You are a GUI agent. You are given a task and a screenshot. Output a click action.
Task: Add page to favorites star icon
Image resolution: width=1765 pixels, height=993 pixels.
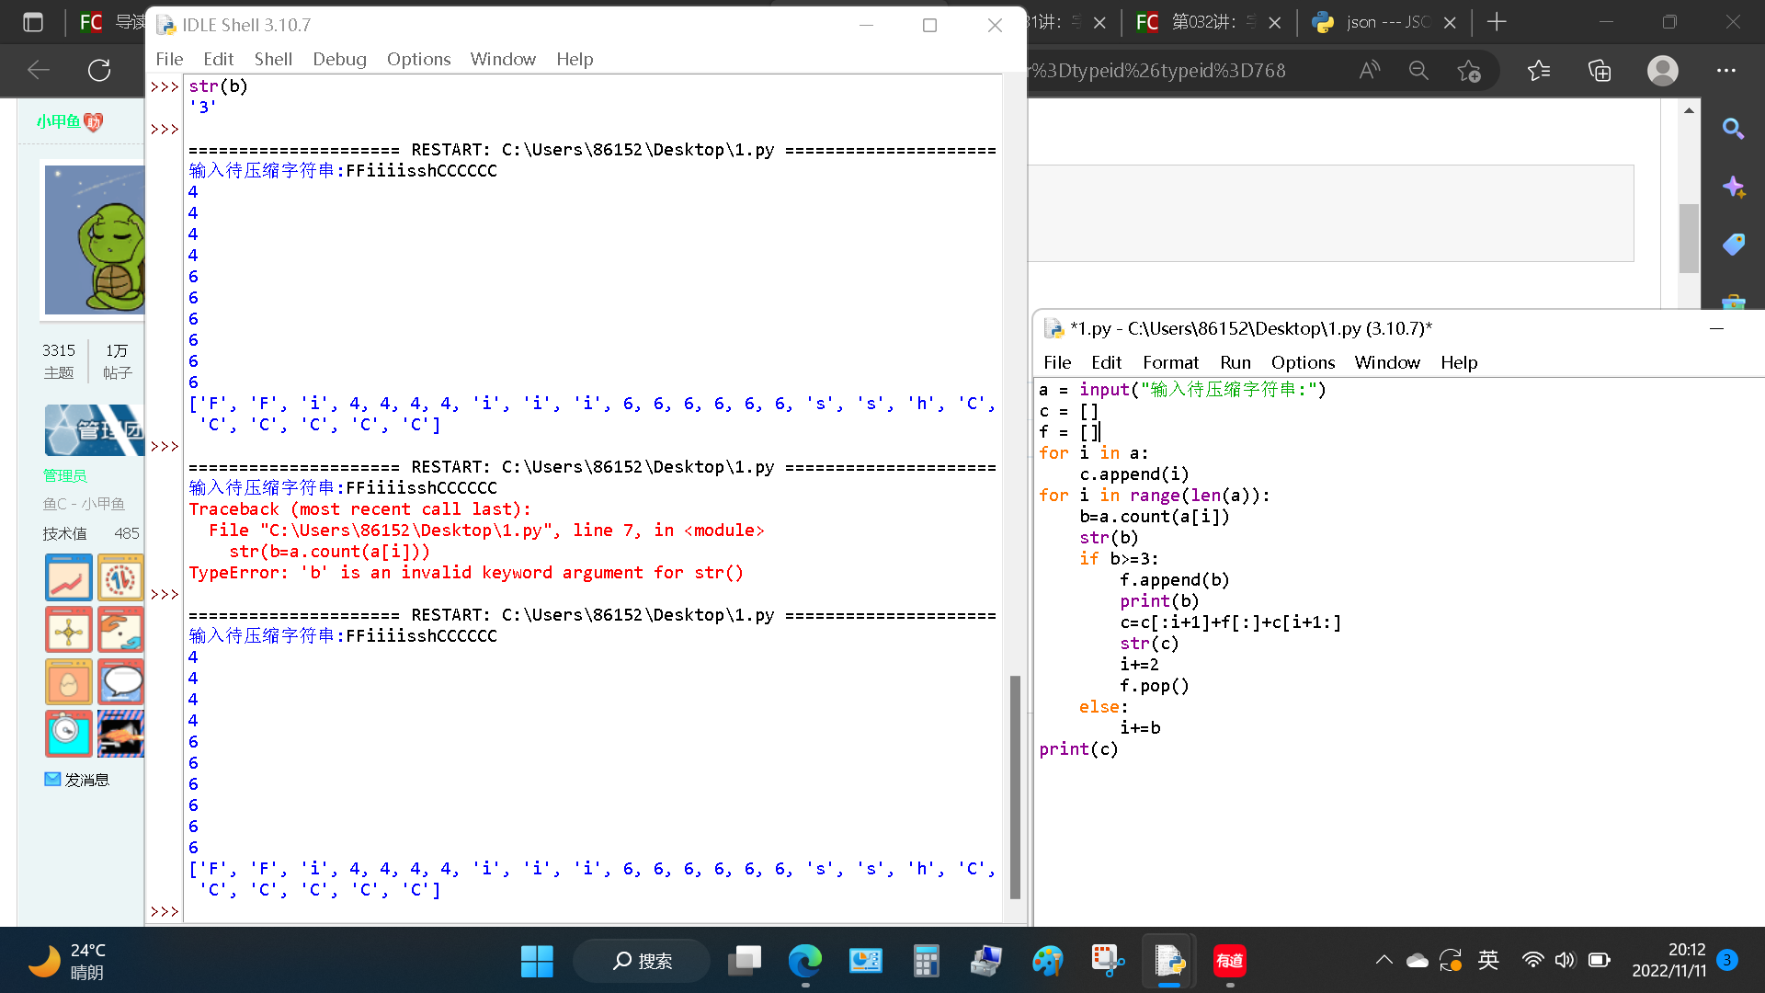click(x=1469, y=70)
